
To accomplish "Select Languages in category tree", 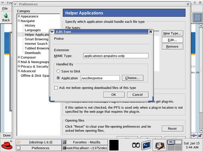I will coord(33,30).
